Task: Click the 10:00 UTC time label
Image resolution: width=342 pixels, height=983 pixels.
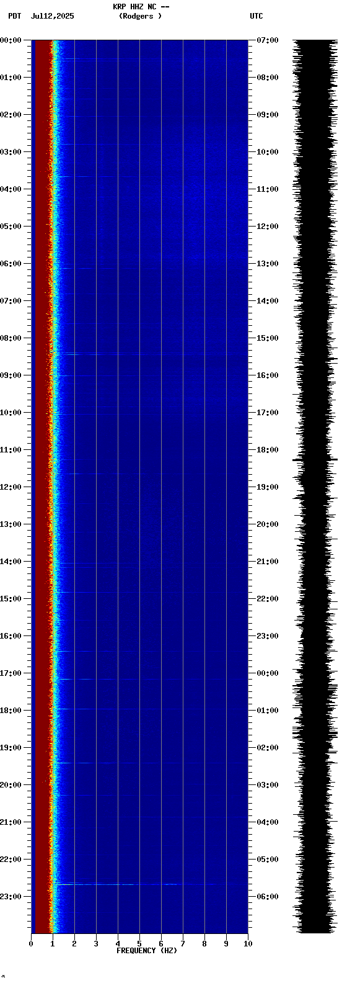Action: tap(267, 152)
